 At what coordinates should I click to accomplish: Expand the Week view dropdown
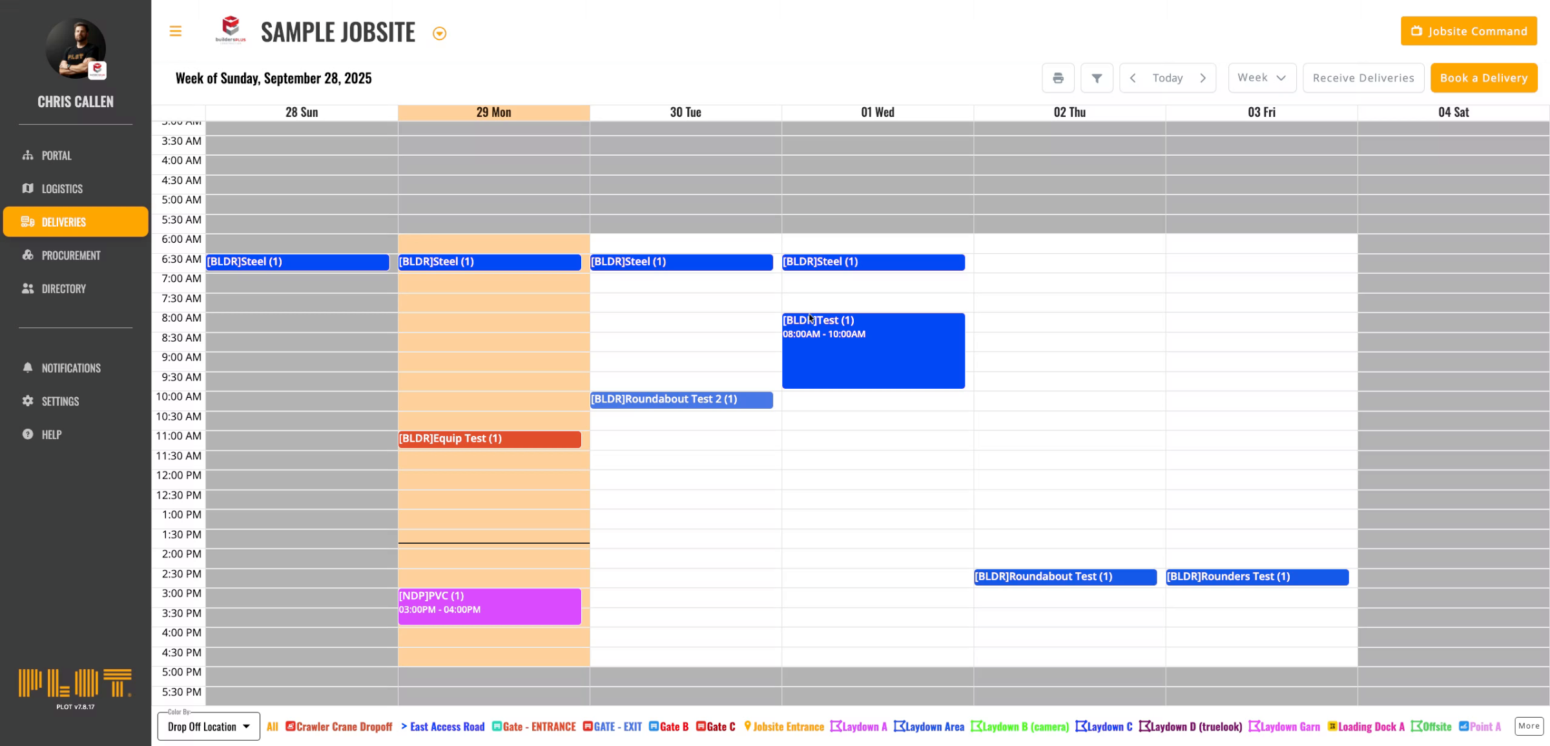click(x=1261, y=78)
